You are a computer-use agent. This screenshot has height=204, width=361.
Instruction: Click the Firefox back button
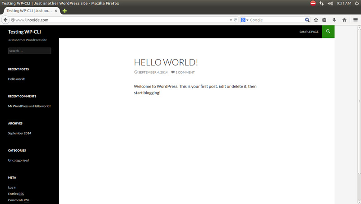(5, 20)
